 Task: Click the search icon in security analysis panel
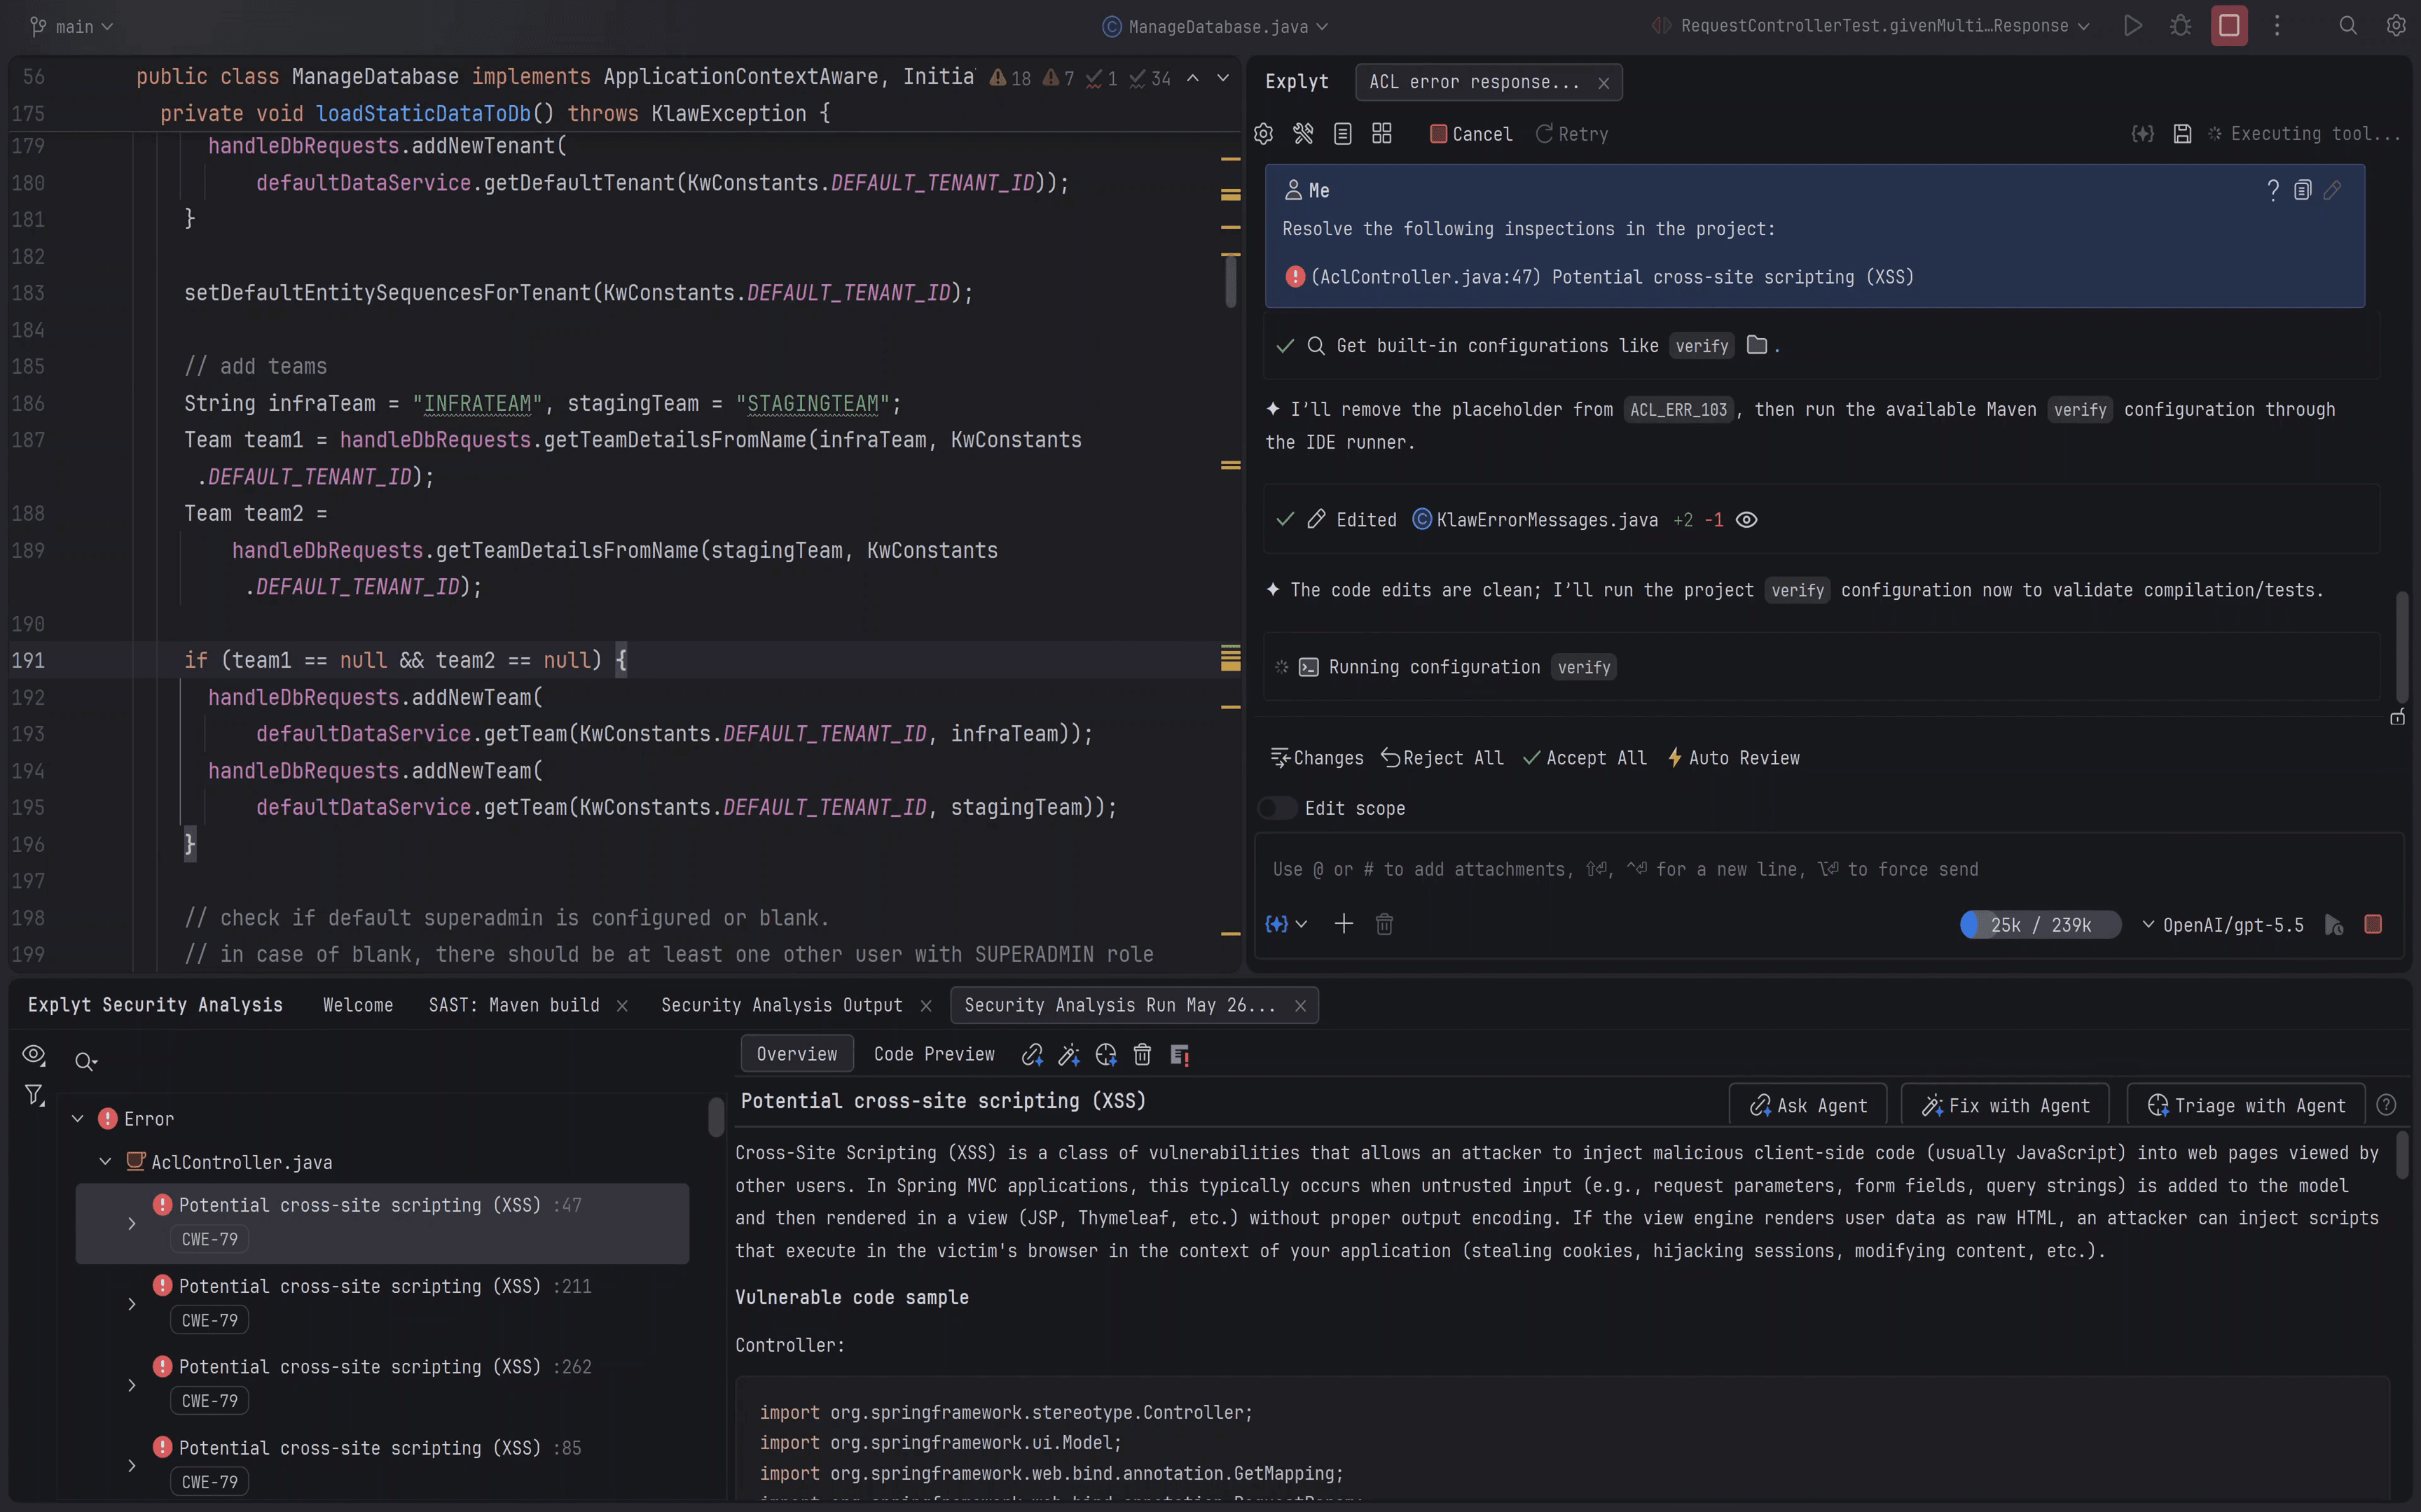(x=86, y=1062)
